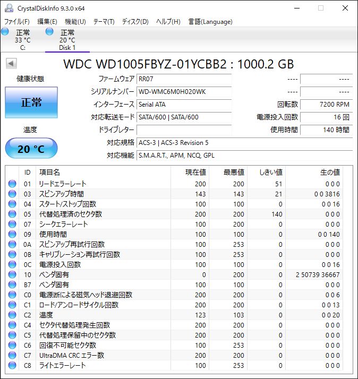Open the 機能(U) menu
Viewport: 358px width, 379px height.
[75, 22]
